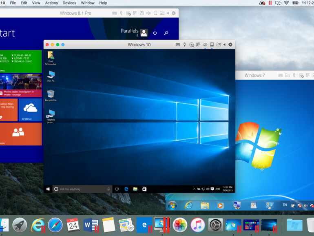Click Parallels user avatar on Start screen

tap(144, 33)
